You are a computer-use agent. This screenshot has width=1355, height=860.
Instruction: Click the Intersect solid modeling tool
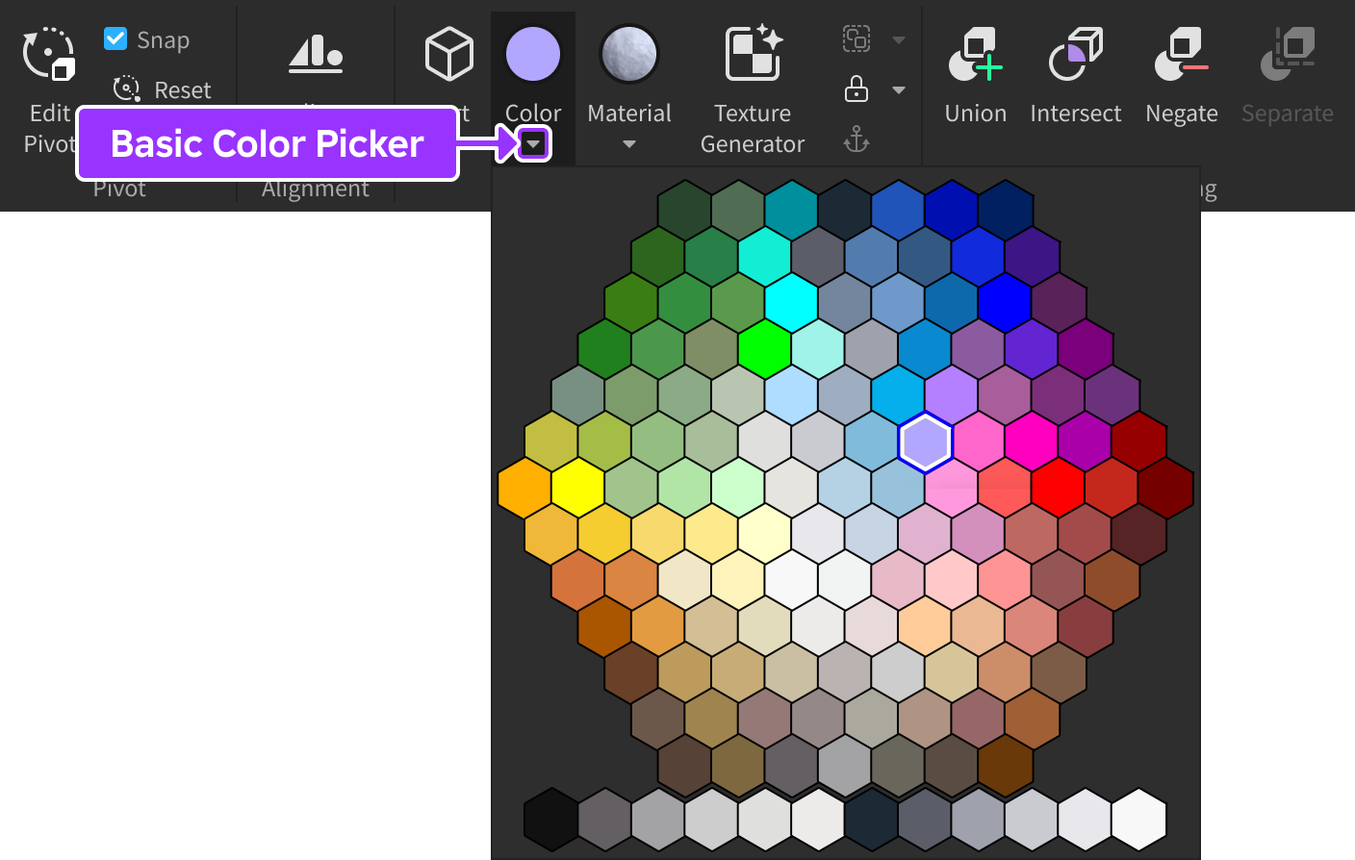[x=1075, y=54]
